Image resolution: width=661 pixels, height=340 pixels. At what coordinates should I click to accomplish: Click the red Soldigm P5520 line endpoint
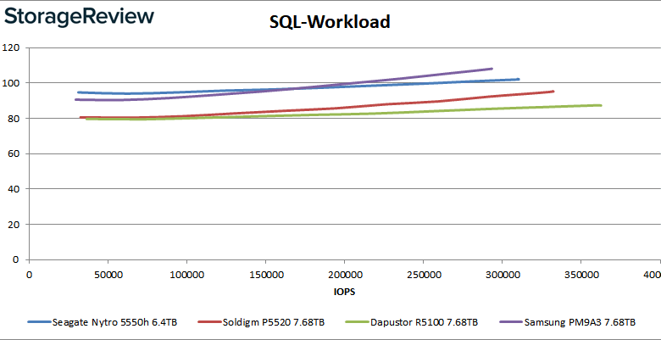point(553,91)
